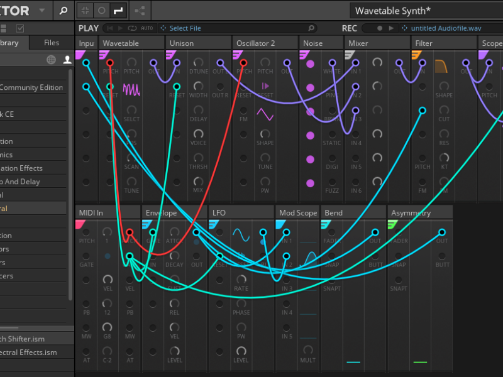Image resolution: width=503 pixels, height=377 pixels.
Task: Click the search magnifier icon in the header
Action: tap(63, 11)
